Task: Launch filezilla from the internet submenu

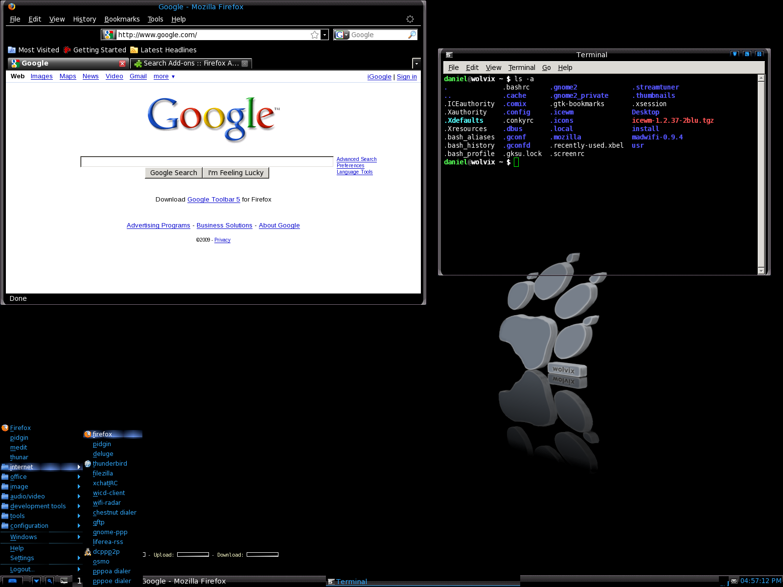Action: click(x=103, y=473)
